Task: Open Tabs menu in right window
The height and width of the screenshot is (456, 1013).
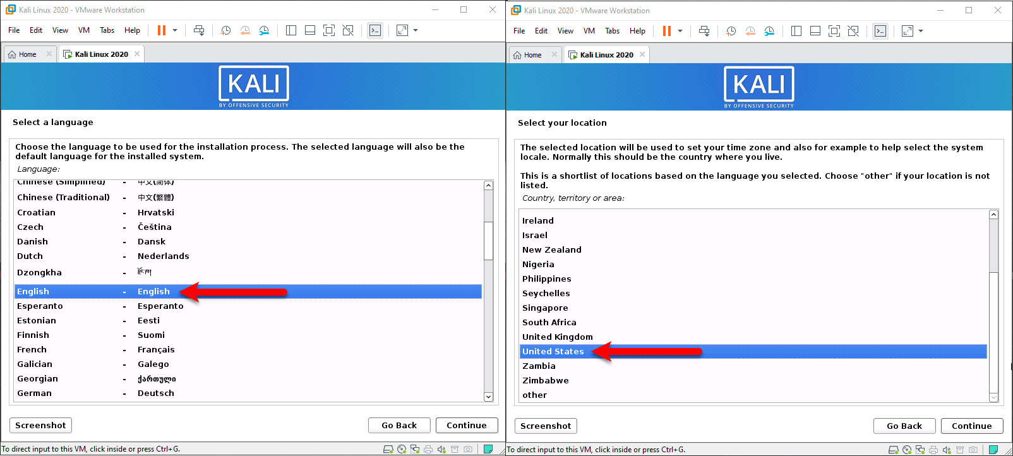Action: tap(613, 31)
